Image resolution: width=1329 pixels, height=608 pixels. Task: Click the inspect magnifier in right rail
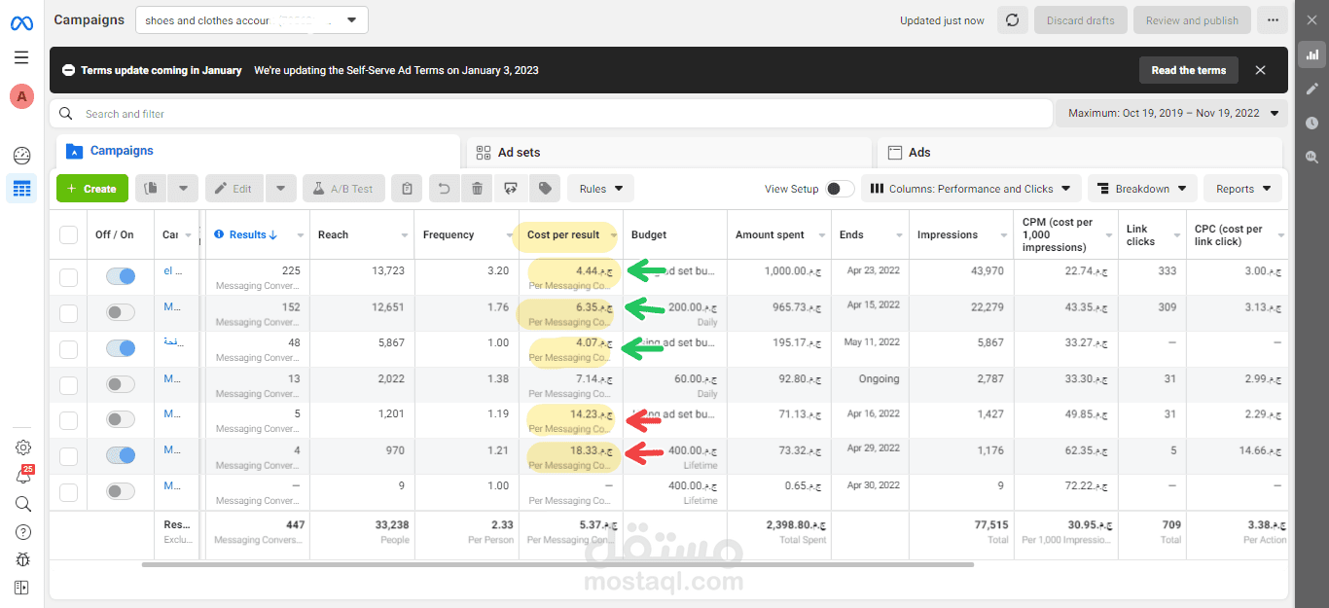point(1311,157)
